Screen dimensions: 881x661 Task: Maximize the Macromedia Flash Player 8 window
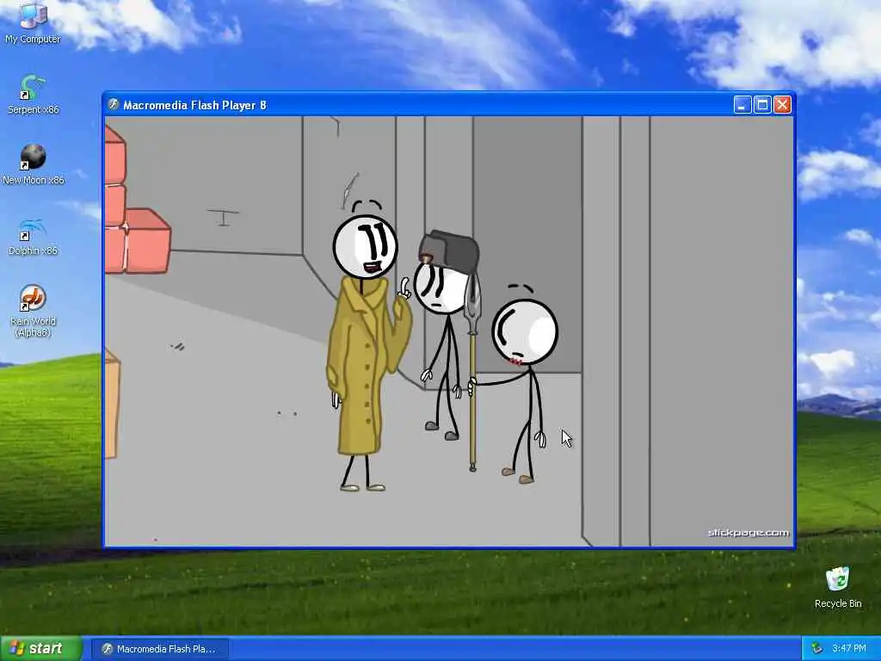762,104
